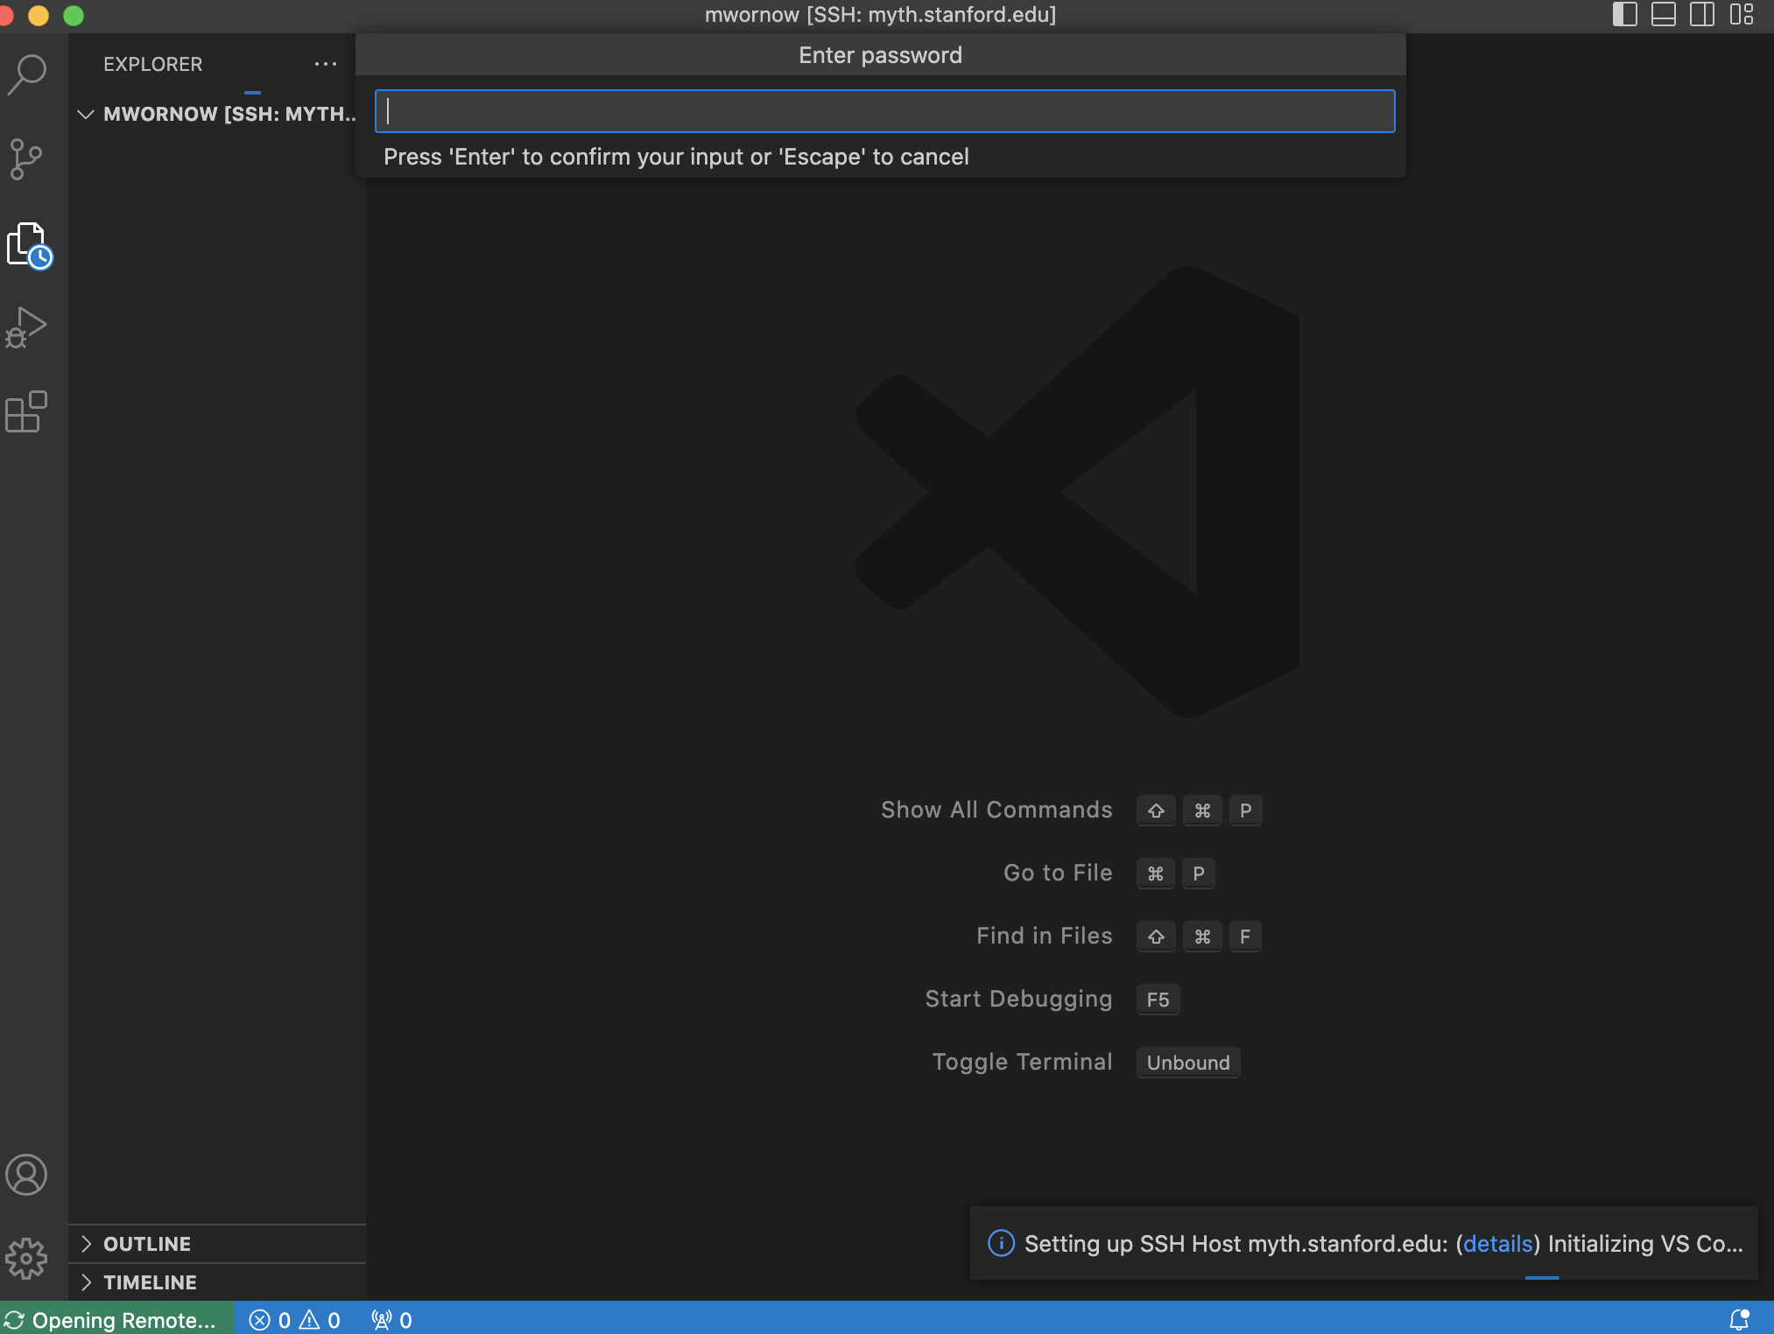Focus the Enter password input field

tap(884, 111)
